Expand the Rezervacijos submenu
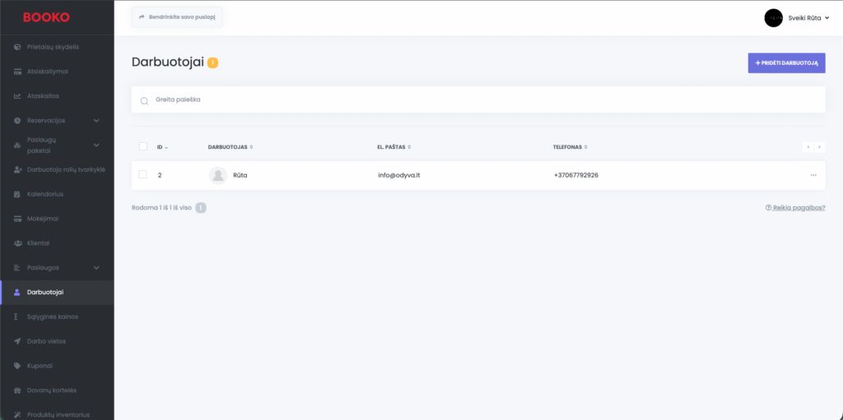The width and height of the screenshot is (843, 420). (96, 121)
